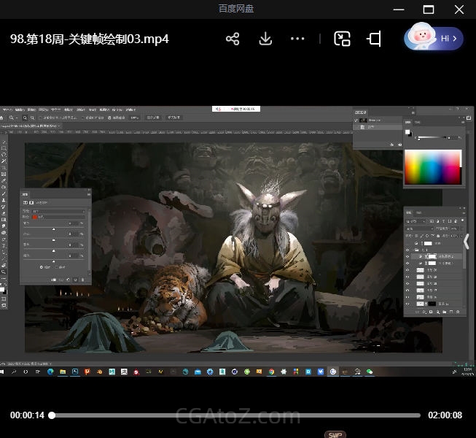
Task: Click the magnifier icon in Photoshop's options bar
Action: [x=25, y=117]
